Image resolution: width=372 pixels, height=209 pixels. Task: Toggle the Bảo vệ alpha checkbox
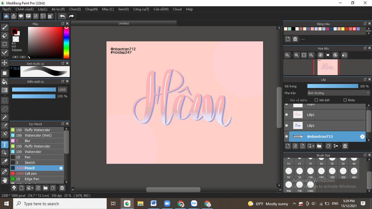pyautogui.click(x=287, y=100)
